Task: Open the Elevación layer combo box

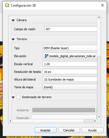Action: pos(70,56)
